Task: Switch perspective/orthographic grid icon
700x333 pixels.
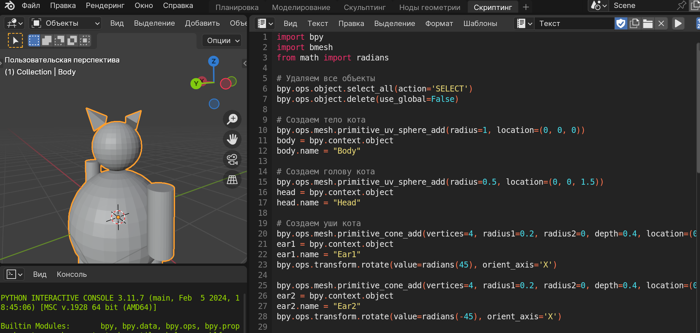Action: click(x=232, y=180)
